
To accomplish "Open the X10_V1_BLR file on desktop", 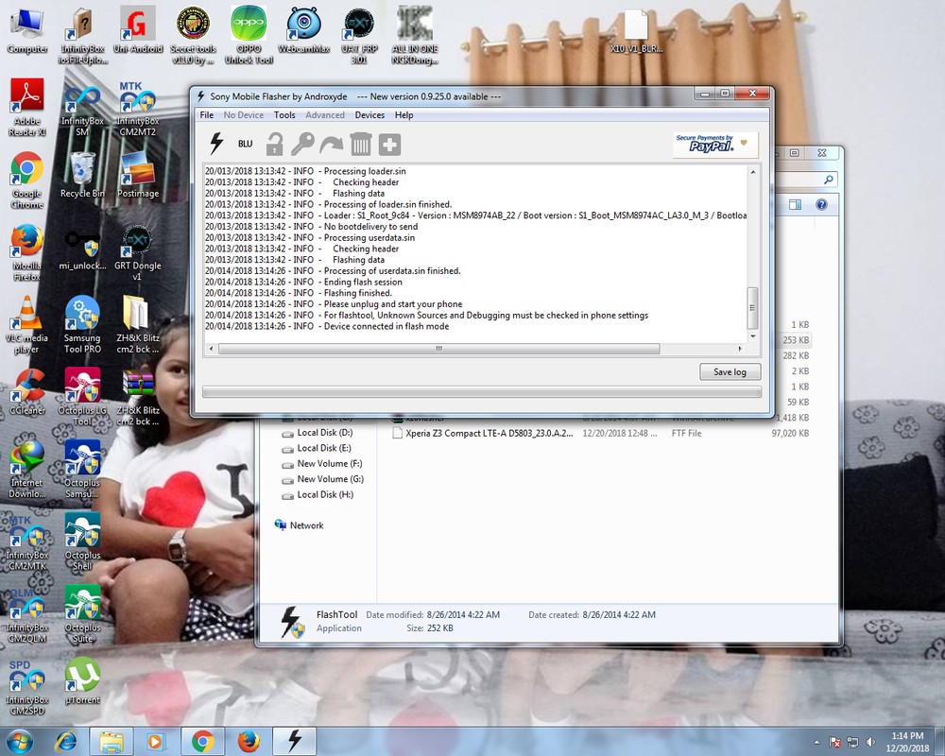I will [636, 32].
